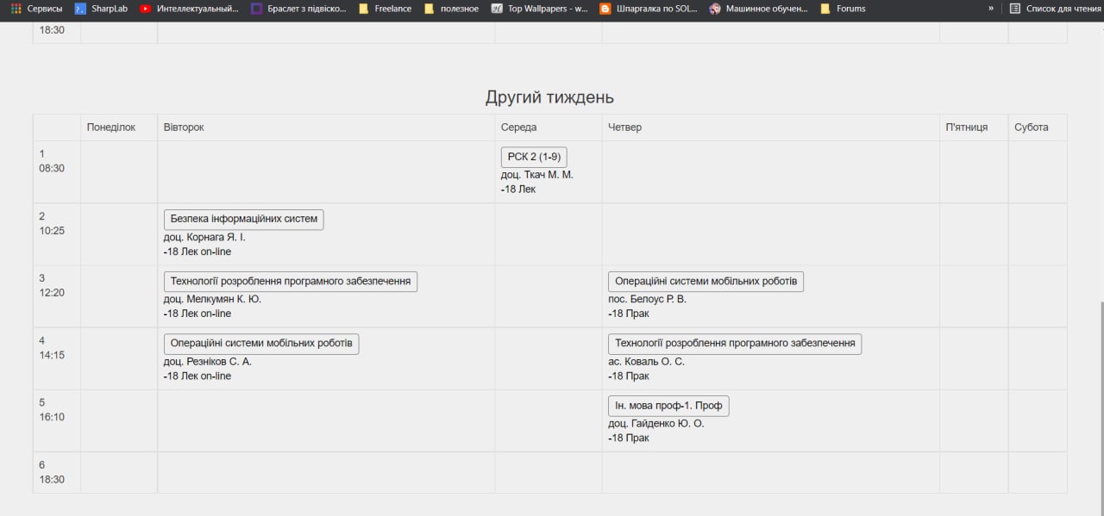Viewport: 1104px width, 516px height.
Task: Click the РСК 2 (1-9) subject button
Action: tap(534, 157)
